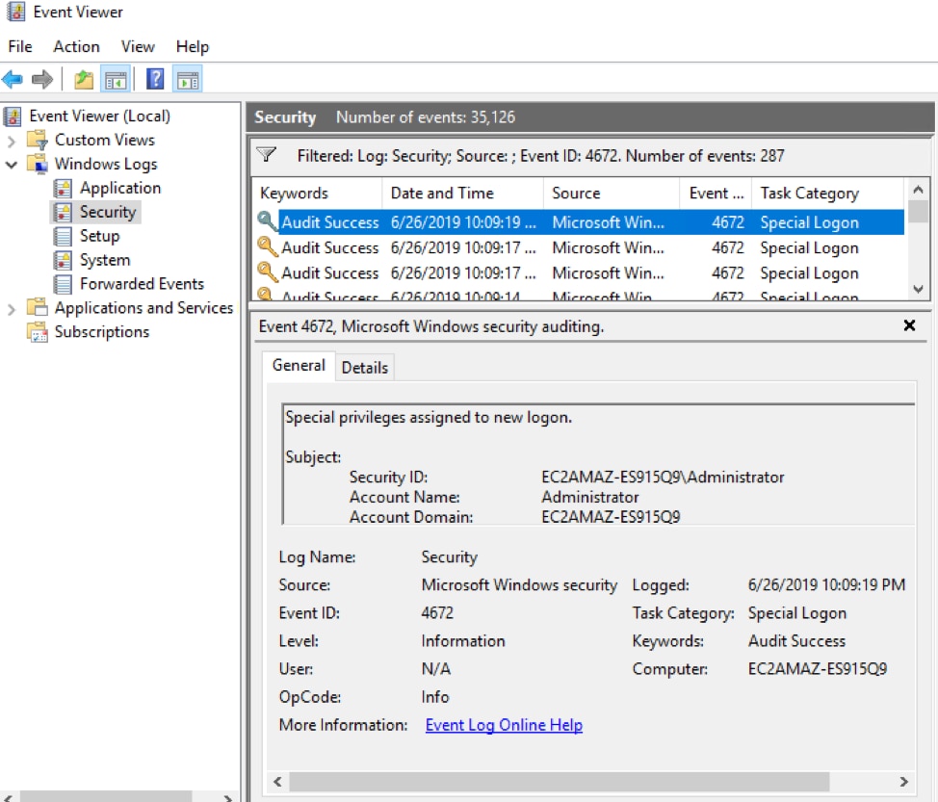Click the horizontal scrollbar in details pane
This screenshot has width=938, height=802.
coord(559,781)
